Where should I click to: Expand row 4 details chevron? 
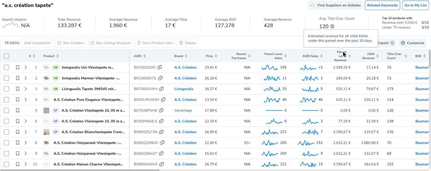[x=26, y=100]
